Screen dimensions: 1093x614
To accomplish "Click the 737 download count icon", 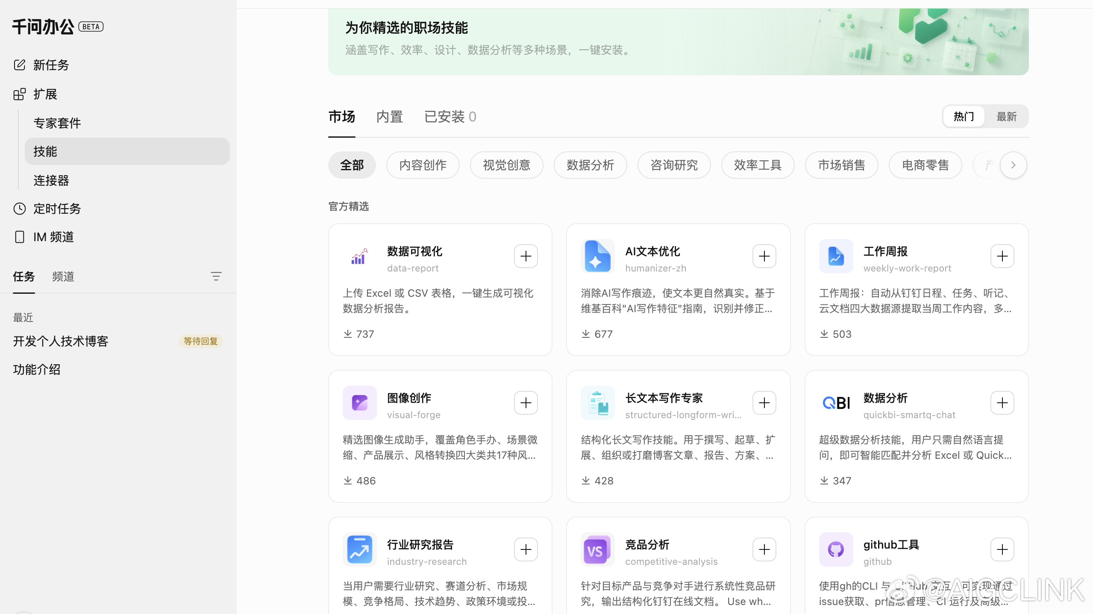I will (x=347, y=334).
